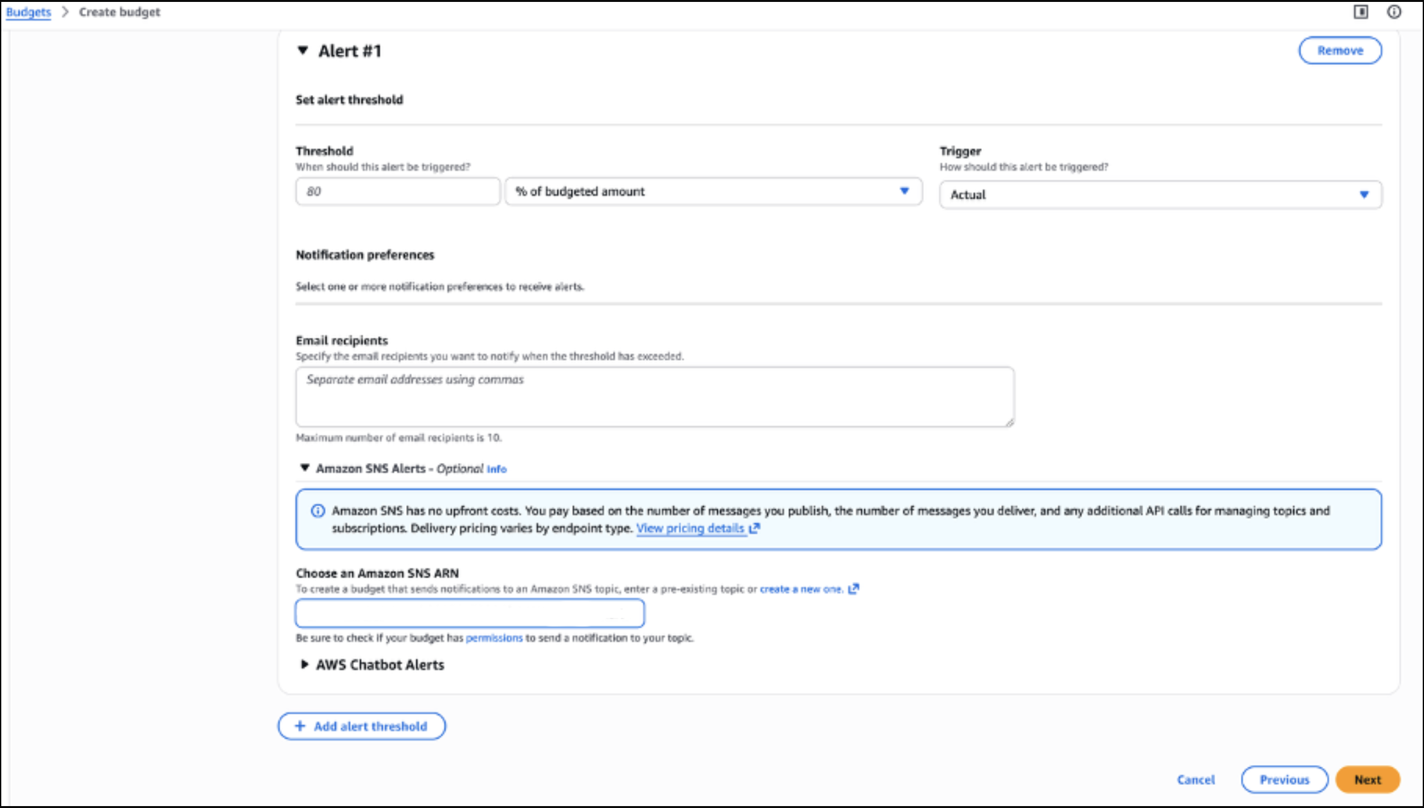This screenshot has width=1424, height=808.
Task: Open the permissions link
Action: (x=494, y=638)
